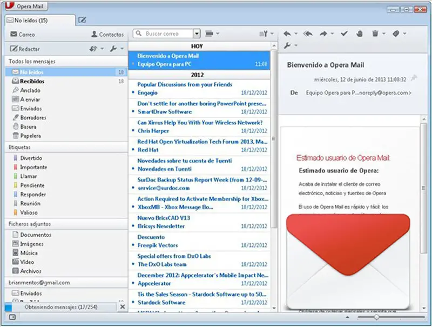Click the label tag icon
This screenshot has width=432, height=327.
click(396, 34)
